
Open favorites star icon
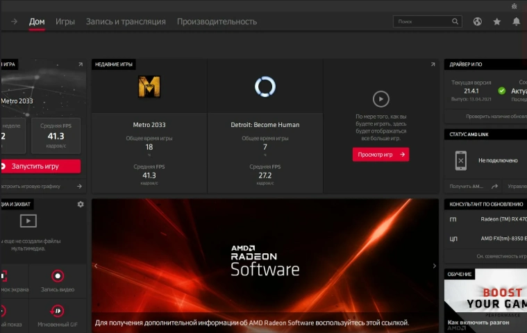tap(496, 22)
